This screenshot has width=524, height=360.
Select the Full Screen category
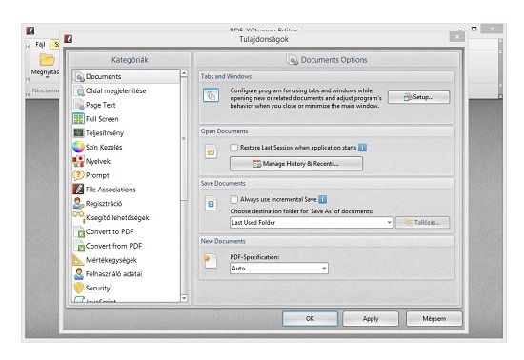click(126, 119)
